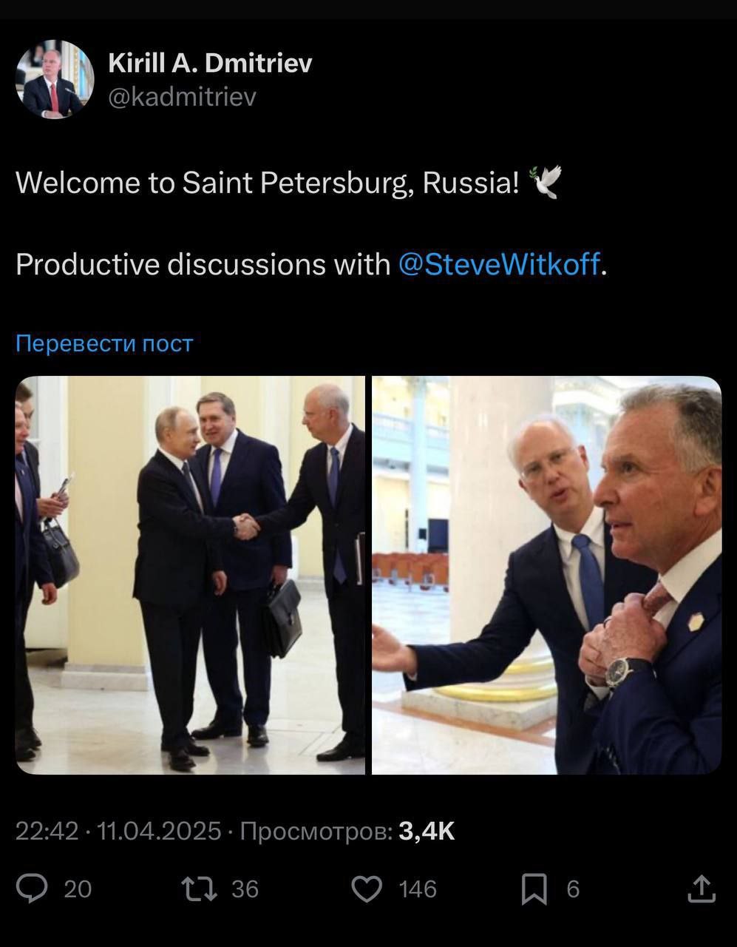Open the left handshake photo
Viewport: 737px width, 947px height.
[x=190, y=575]
